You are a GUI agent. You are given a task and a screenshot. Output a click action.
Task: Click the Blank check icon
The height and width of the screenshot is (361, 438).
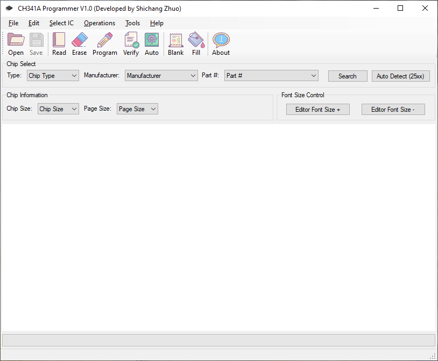click(176, 40)
